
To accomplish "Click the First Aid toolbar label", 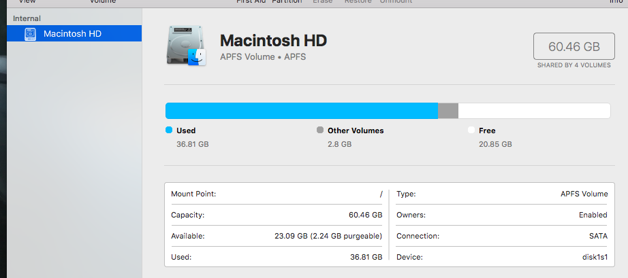I will 251,1.
